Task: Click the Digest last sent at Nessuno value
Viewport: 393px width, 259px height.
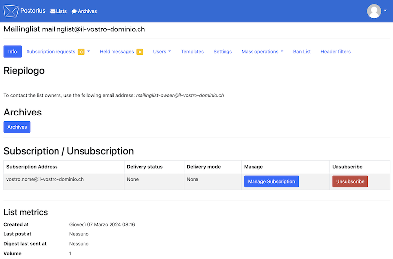Action: 79,244
